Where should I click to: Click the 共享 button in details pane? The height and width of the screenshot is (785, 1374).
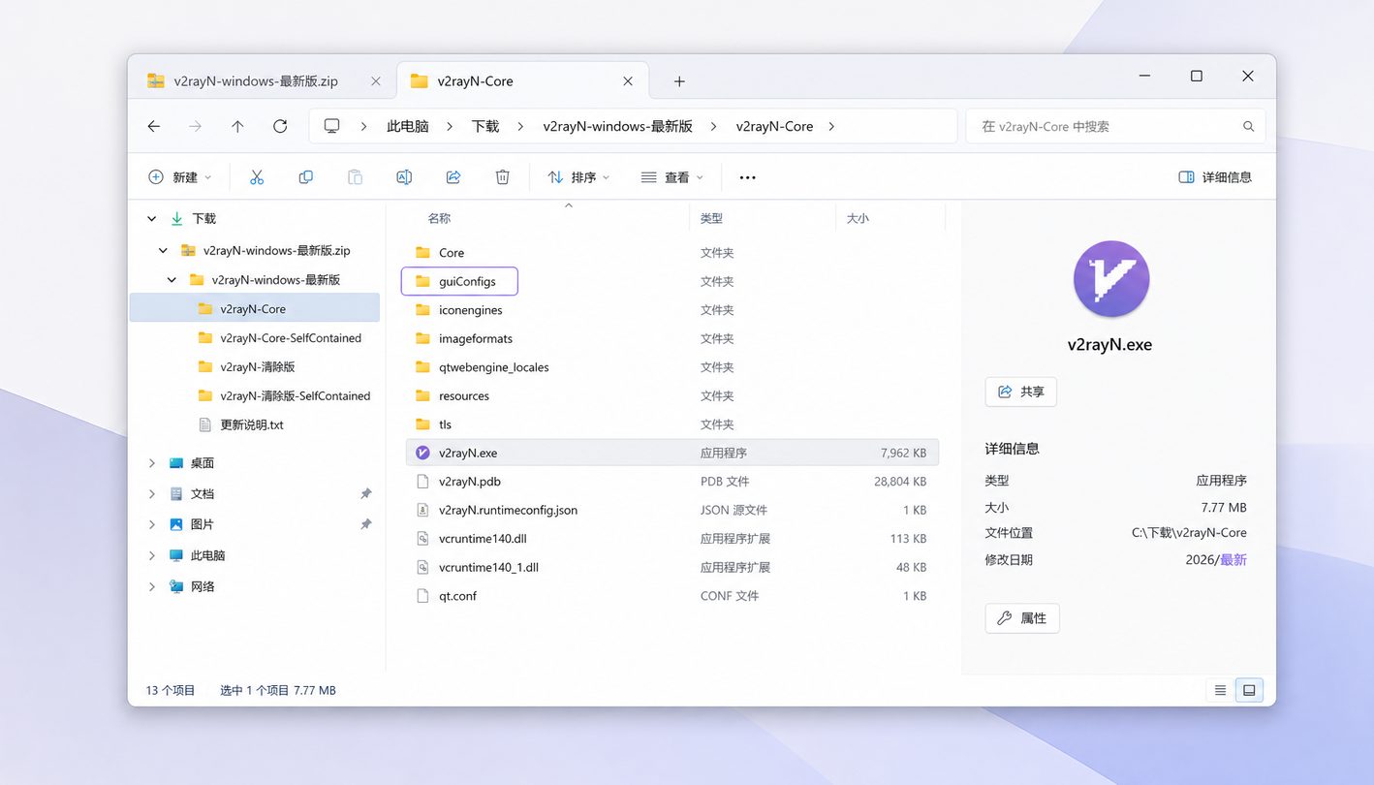click(1021, 392)
